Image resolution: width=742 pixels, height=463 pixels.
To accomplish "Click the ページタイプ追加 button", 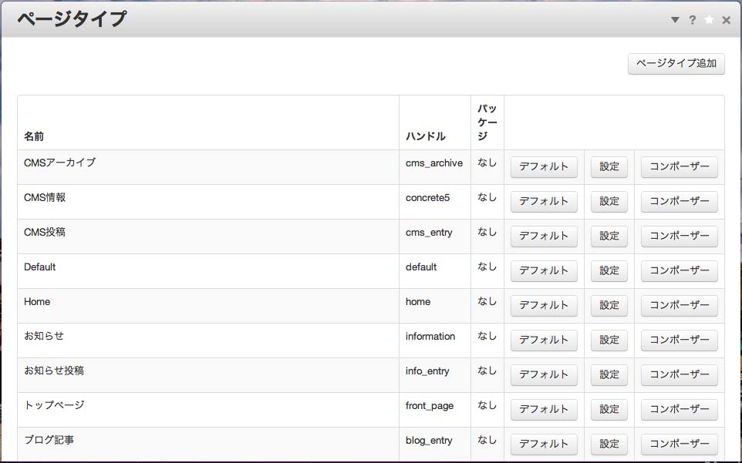I will click(676, 63).
